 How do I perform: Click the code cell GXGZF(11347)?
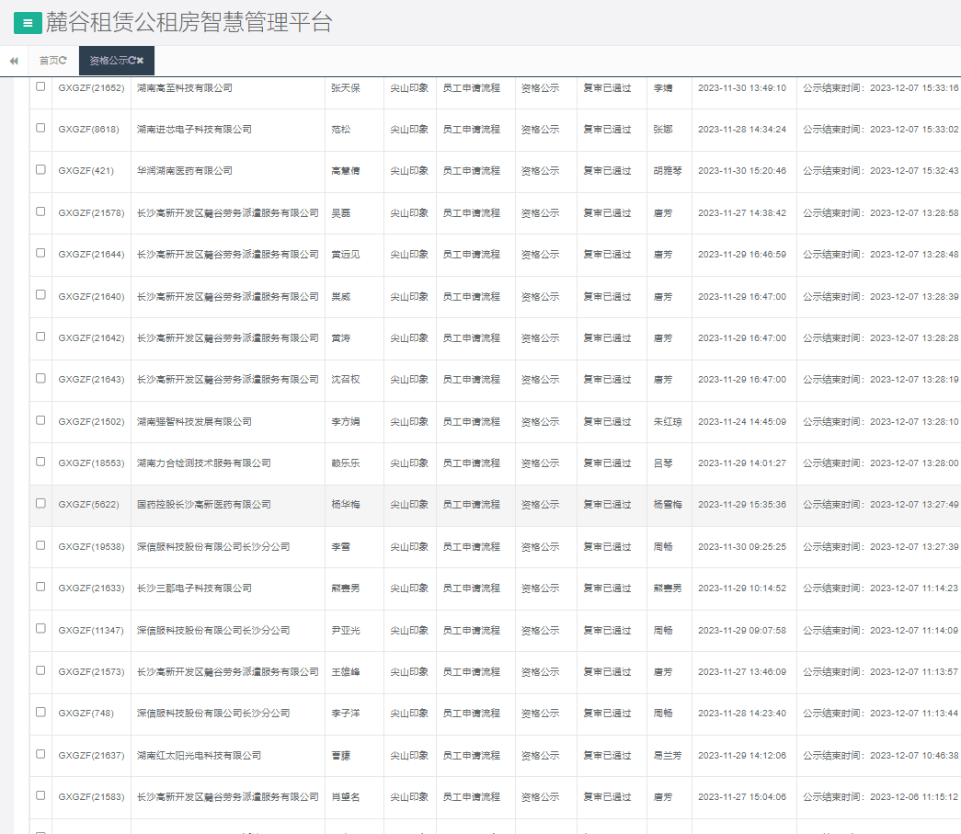91,631
